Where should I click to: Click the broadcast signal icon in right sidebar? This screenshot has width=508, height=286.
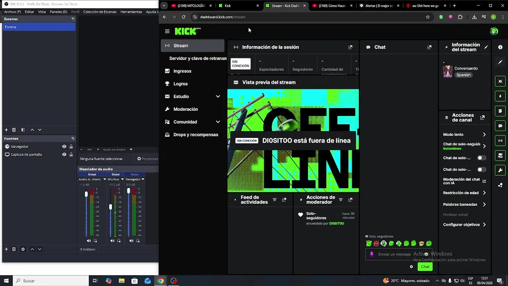[500, 141]
